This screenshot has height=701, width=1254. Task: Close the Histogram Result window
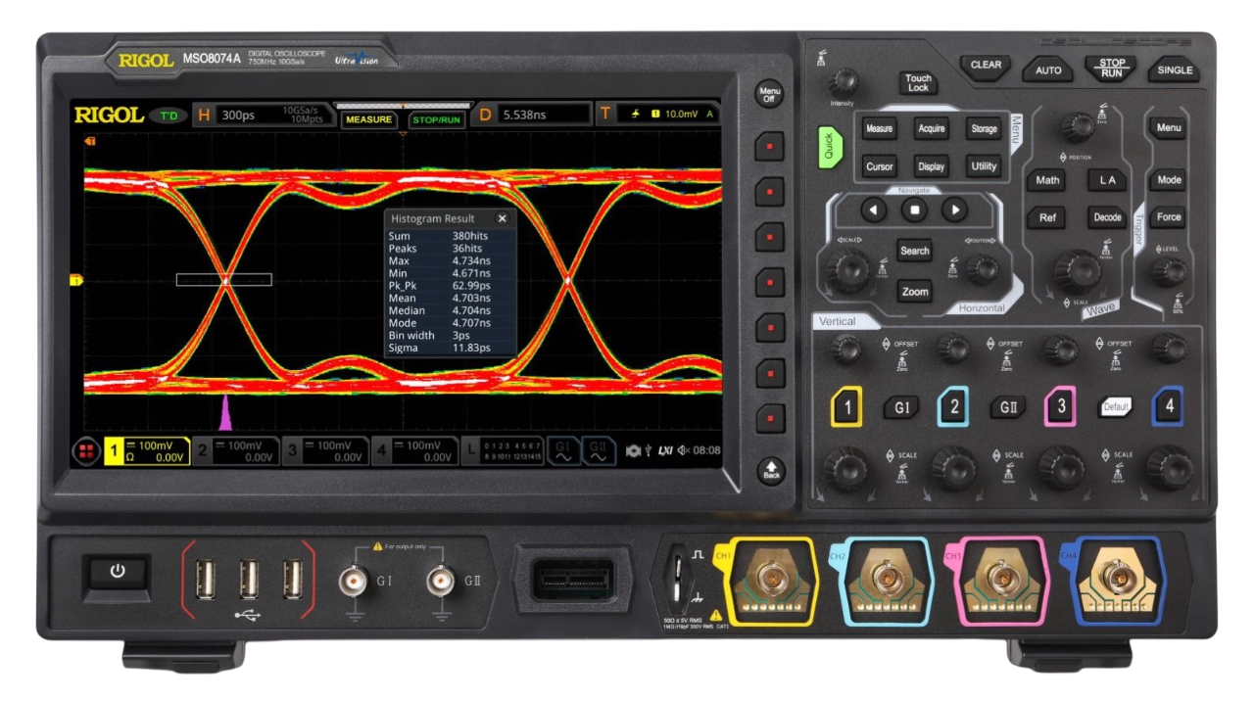click(x=503, y=219)
